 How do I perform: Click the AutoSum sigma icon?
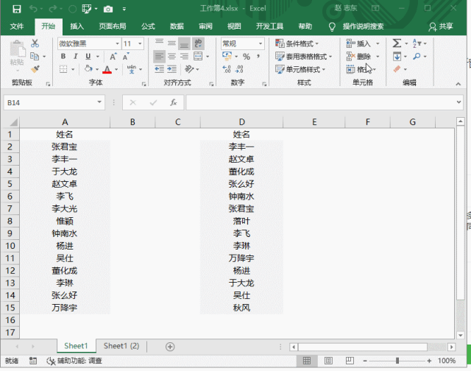tap(397, 43)
